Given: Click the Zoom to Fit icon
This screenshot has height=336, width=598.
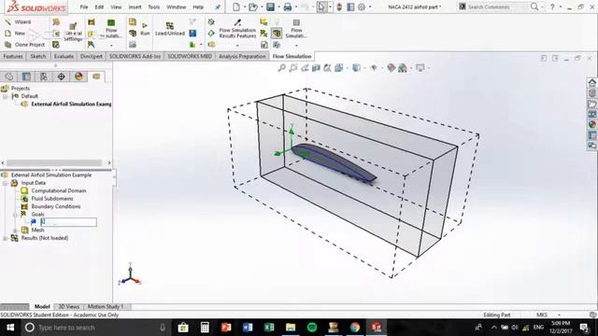Looking at the screenshot, I should (281, 68).
